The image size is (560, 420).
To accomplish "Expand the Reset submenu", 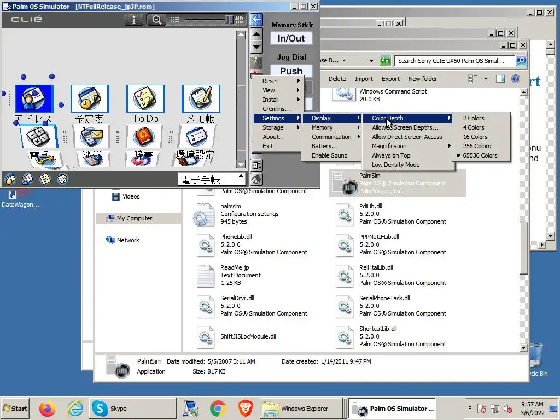I will (277, 81).
